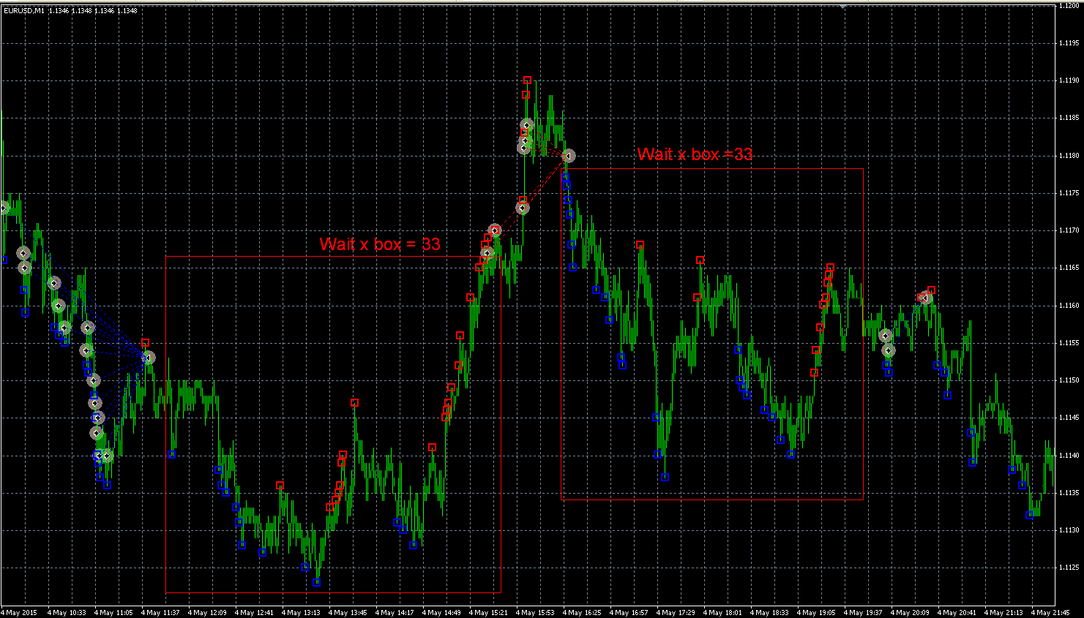1084x618 pixels.
Task: Click the '4 May 10:33' time label
Action: coord(67,613)
